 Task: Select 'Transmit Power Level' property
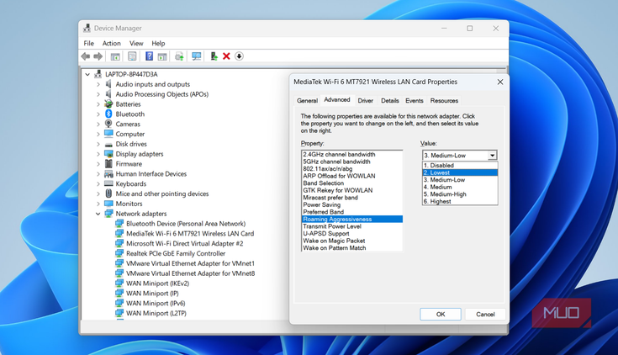point(352,226)
